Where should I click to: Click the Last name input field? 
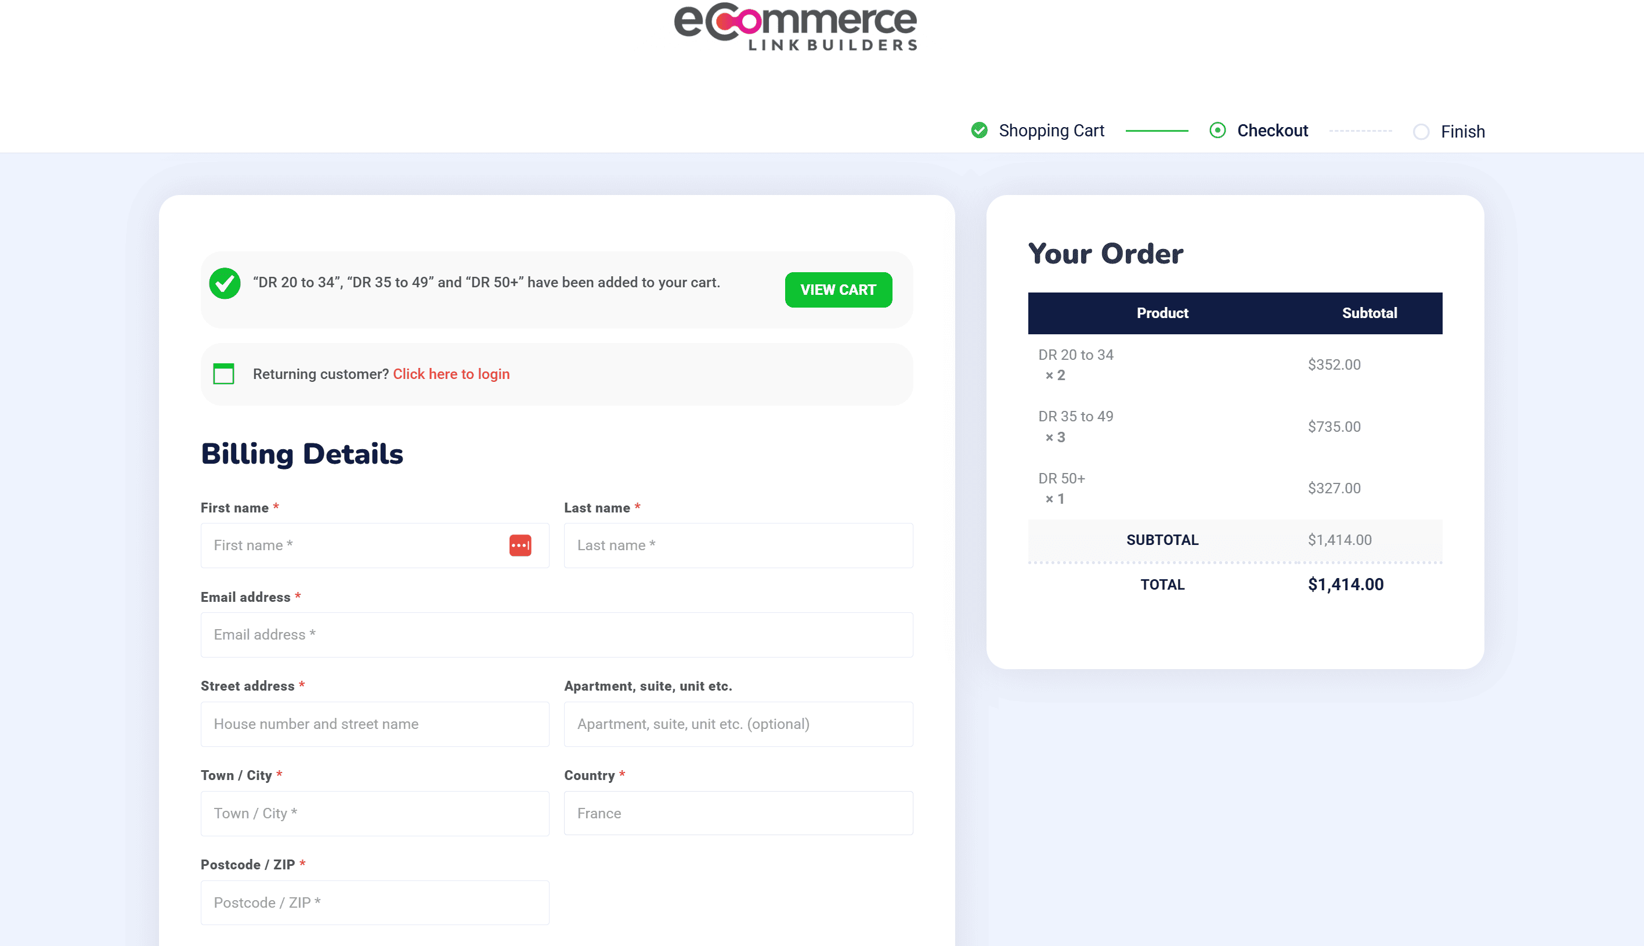tap(738, 546)
